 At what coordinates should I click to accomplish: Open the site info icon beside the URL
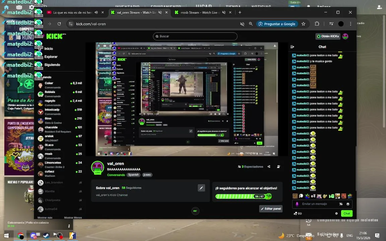point(71,24)
